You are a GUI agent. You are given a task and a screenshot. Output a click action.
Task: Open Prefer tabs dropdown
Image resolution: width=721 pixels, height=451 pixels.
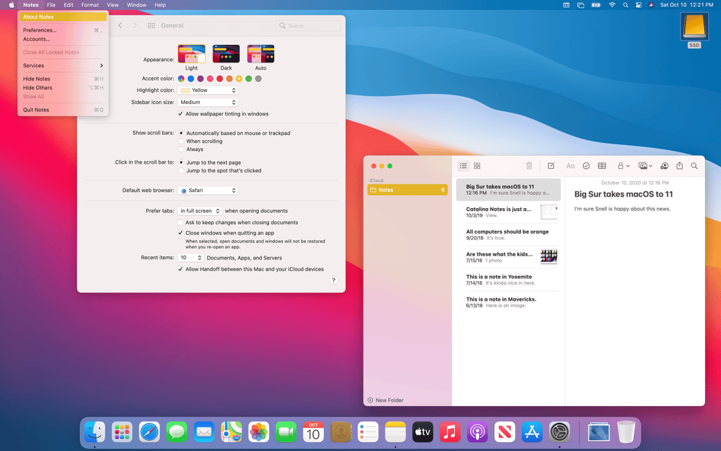point(200,211)
